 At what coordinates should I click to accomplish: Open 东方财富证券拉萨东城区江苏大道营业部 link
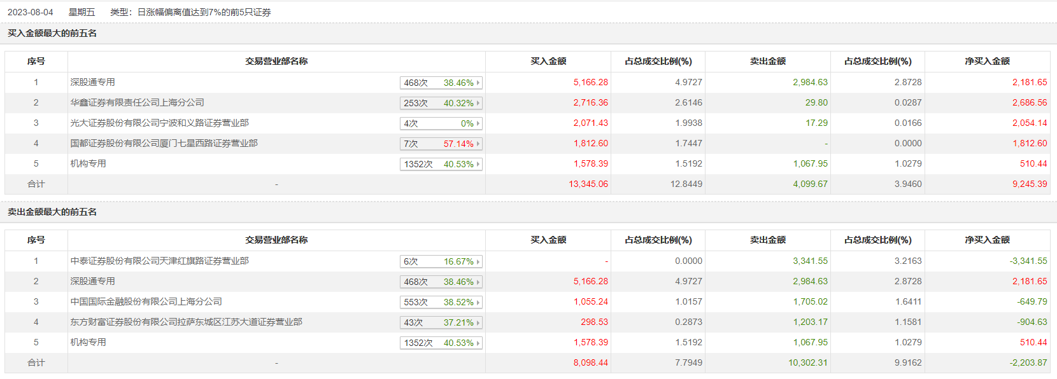[x=186, y=322]
